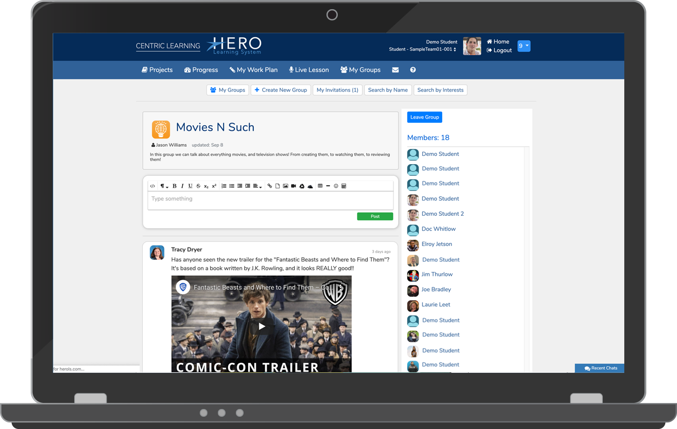
Task: Open the notifications dropdown showing 9
Action: pos(524,46)
